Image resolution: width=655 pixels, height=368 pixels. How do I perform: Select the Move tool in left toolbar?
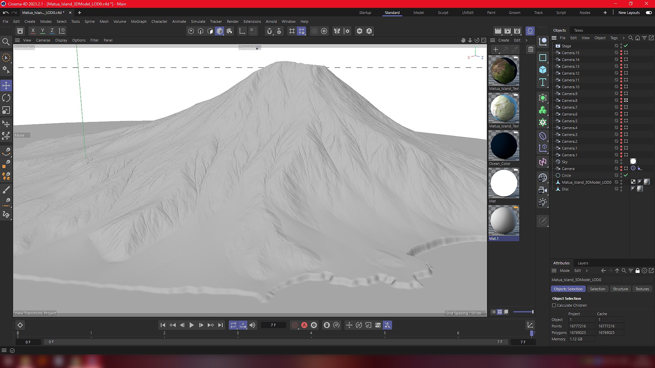coord(6,86)
